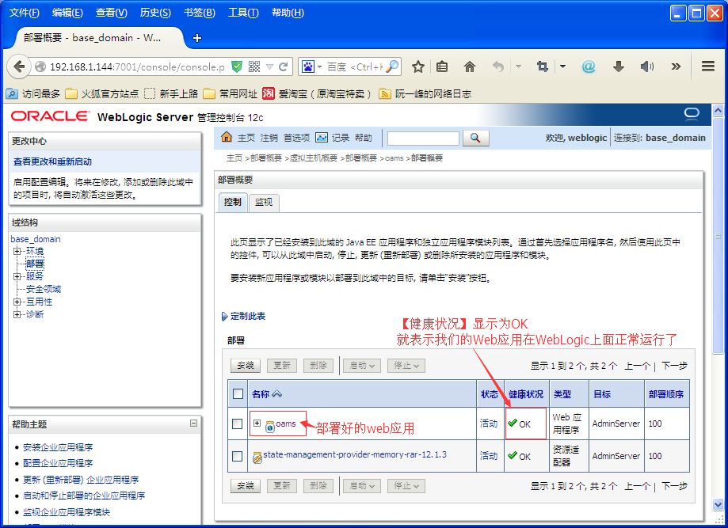Open the top 停止 dropdown button

click(406, 366)
